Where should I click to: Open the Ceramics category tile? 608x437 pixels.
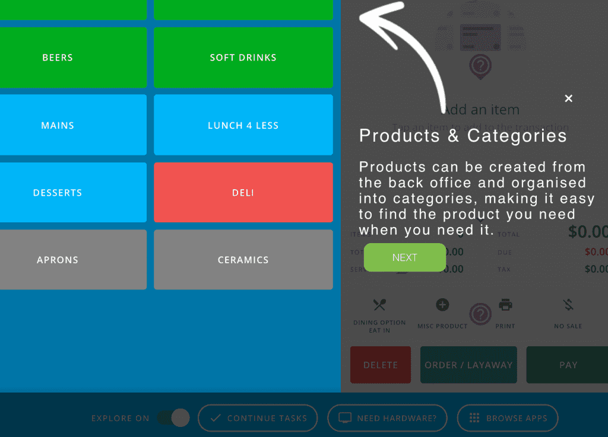pyautogui.click(x=243, y=260)
